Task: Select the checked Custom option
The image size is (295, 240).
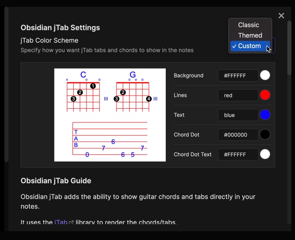Action: pyautogui.click(x=250, y=46)
